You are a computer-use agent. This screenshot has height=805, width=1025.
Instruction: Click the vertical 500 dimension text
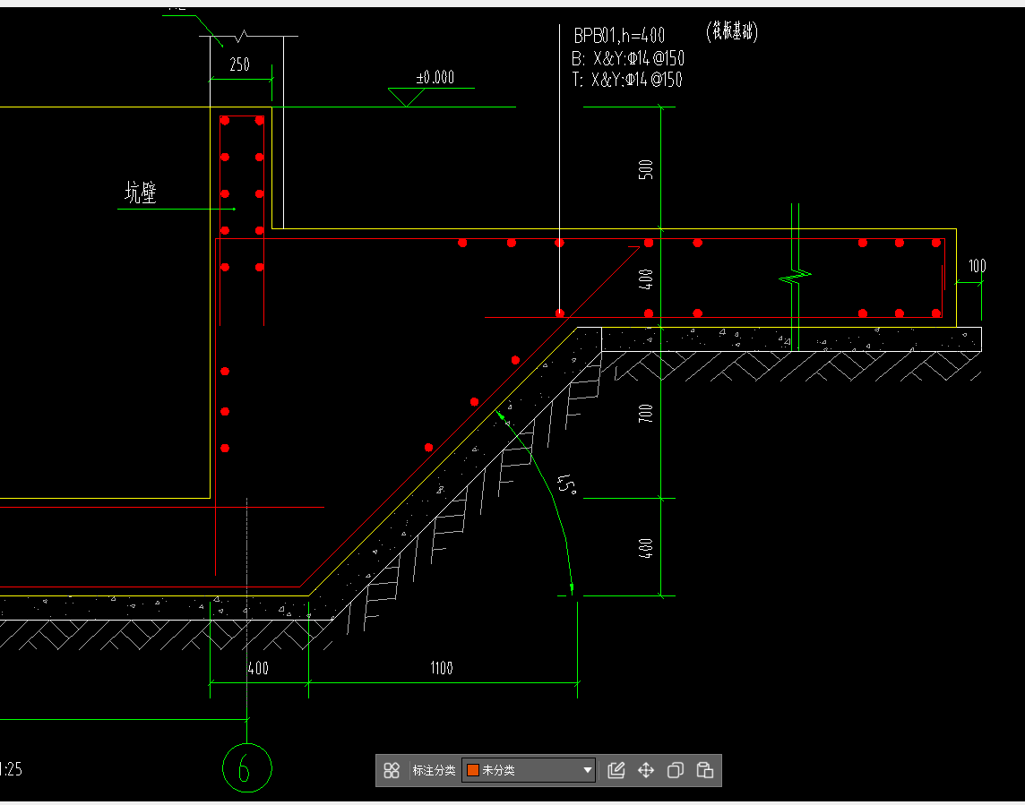tap(645, 169)
